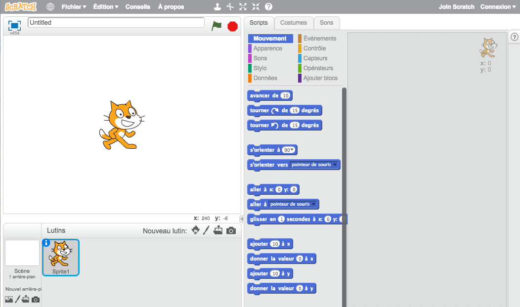520x307 pixels.
Task: Open the Sprite1 info button
Action: [x=46, y=243]
